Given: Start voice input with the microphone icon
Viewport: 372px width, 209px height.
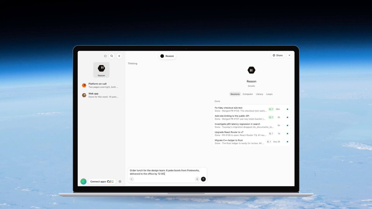Looking at the screenshot, I should pyautogui.click(x=197, y=179).
